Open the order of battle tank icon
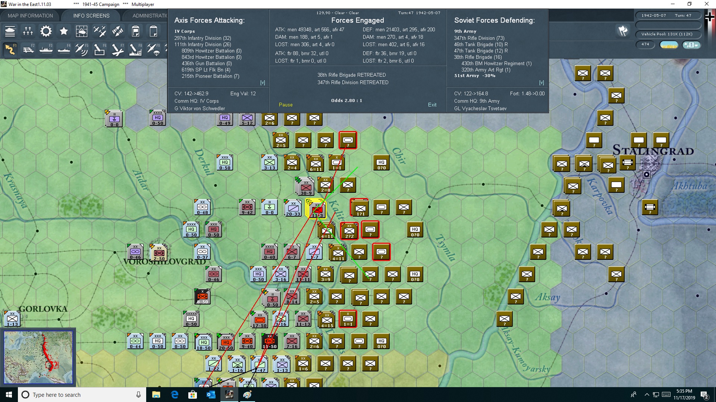Screen dimensions: 716x402 pos(10,31)
